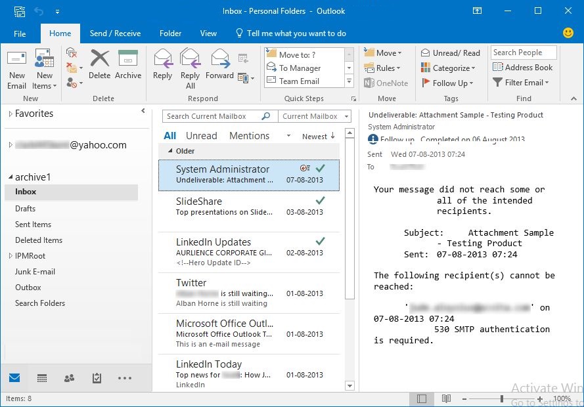Send feedback using the smiley icon
The width and height of the screenshot is (584, 407).
point(568,33)
